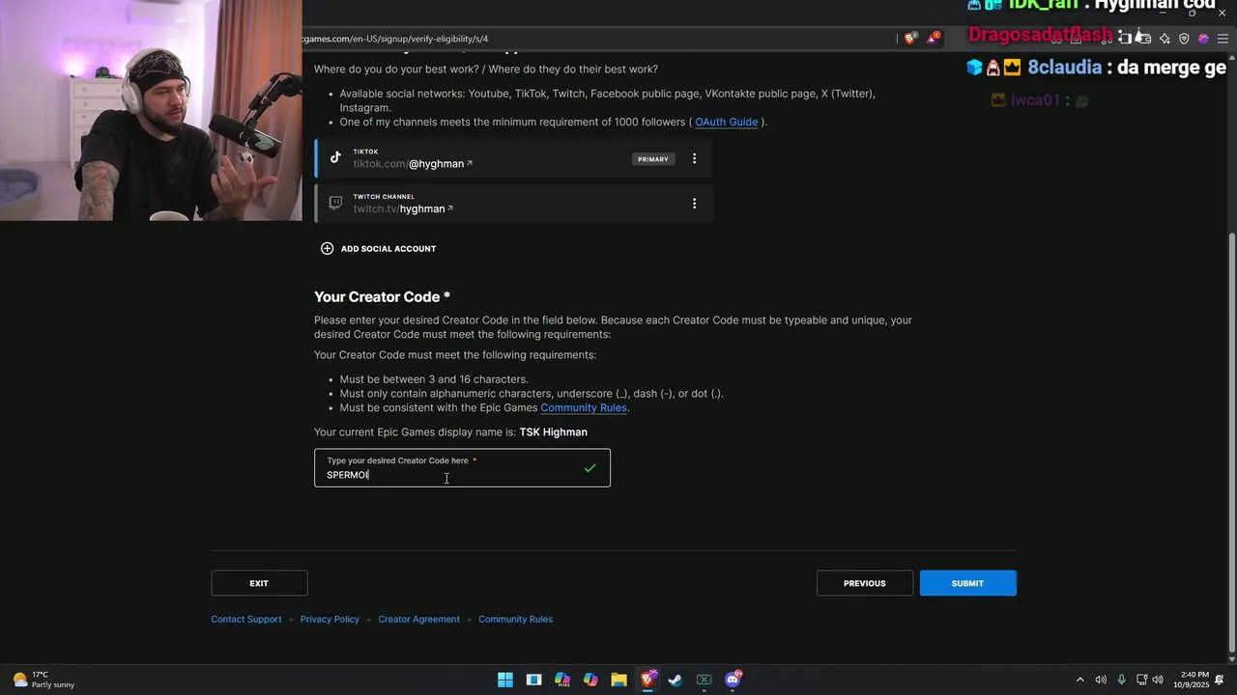This screenshot has width=1237, height=695.
Task: Open the weather widget showing 17°C
Action: 43,680
